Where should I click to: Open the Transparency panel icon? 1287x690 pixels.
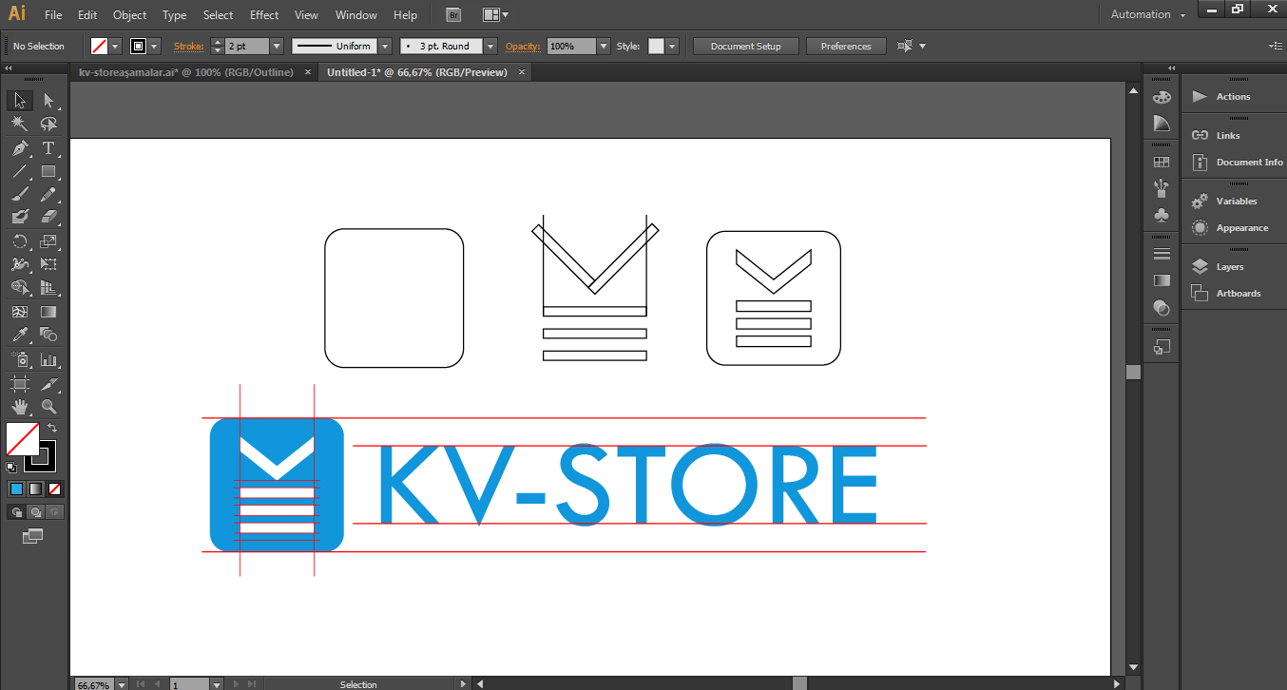[x=1161, y=307]
